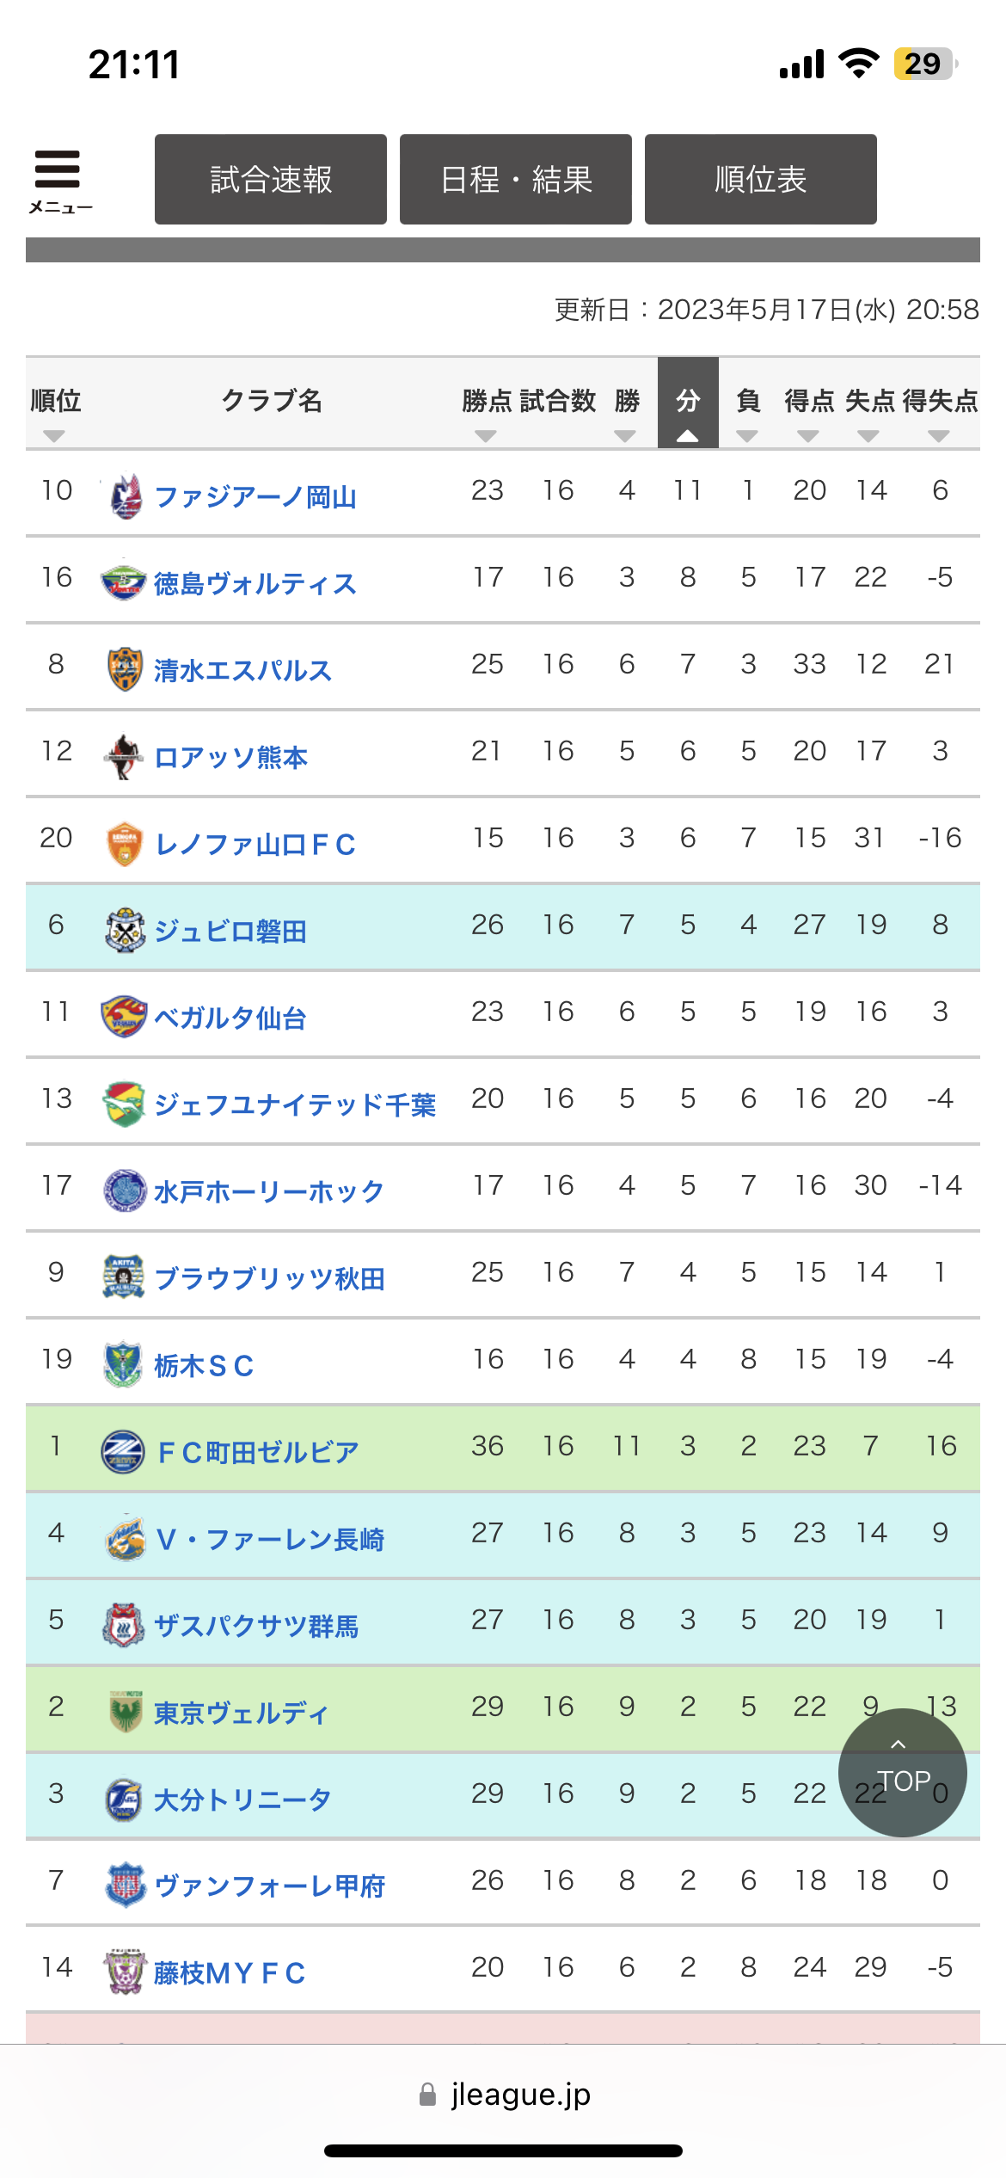Switch to the 試合速報 tab
This screenshot has height=2178, width=1006.
click(271, 179)
